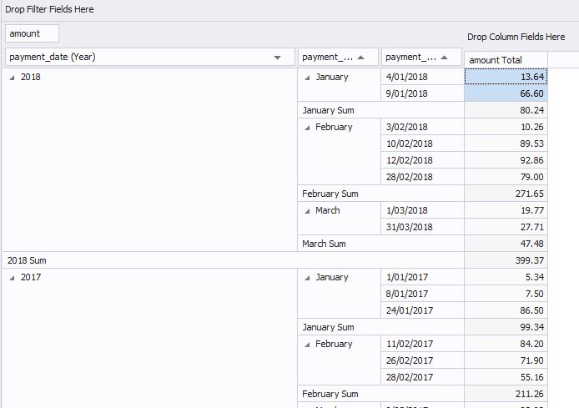This screenshot has width=579, height=408.
Task: Click the amount data field button
Action: [x=32, y=33]
